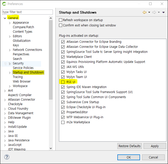This screenshot has width=168, height=164.
Task: Open the preferences view menu triangle
Action: pos(163,13)
